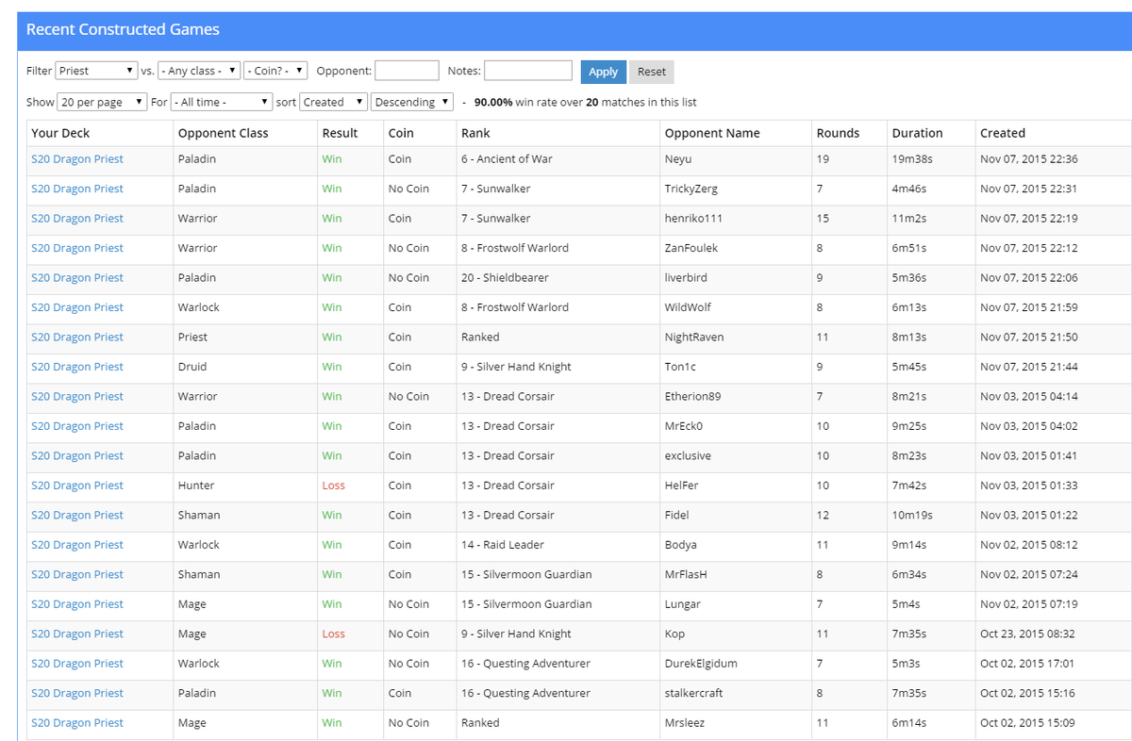This screenshot has height=741, width=1132.
Task: Select the 'Recent Constructed Games' heading
Action: [123, 29]
